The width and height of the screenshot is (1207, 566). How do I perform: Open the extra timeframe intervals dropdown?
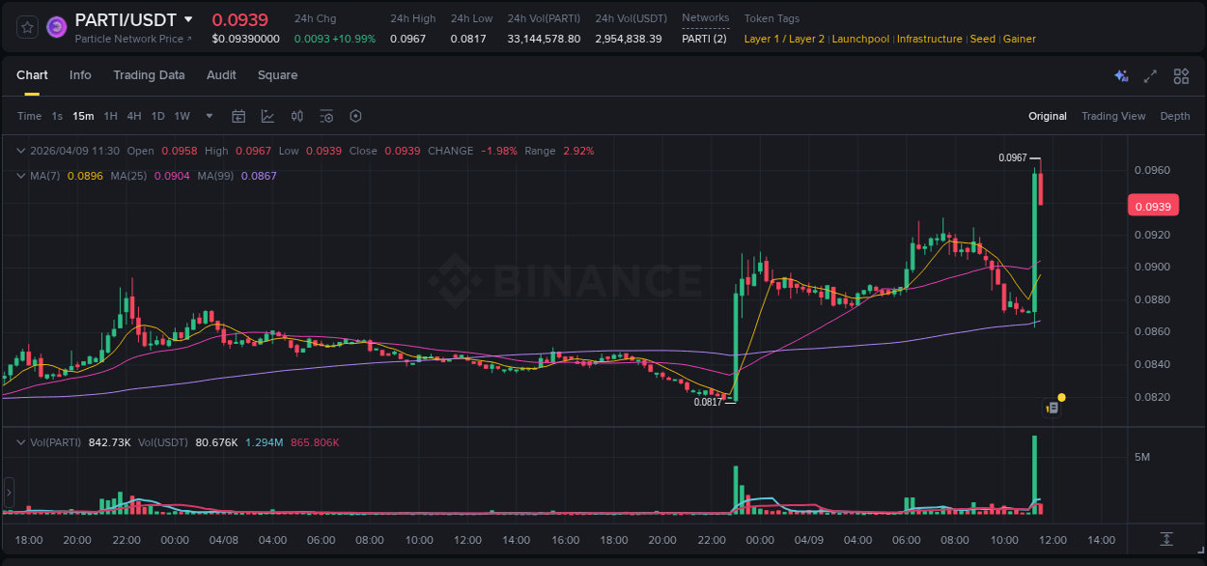[x=208, y=116]
